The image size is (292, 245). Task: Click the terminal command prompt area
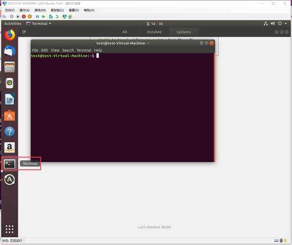(122, 107)
